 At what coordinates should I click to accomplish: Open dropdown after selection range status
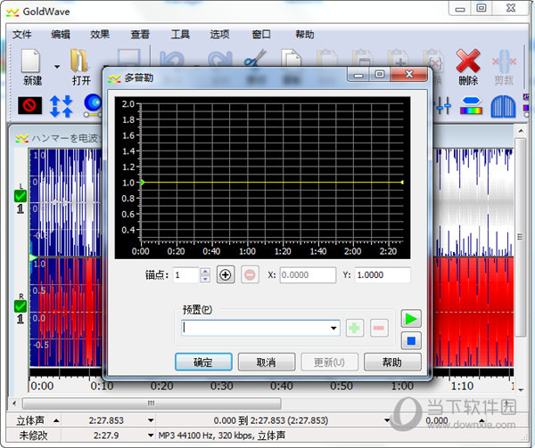pos(387,420)
